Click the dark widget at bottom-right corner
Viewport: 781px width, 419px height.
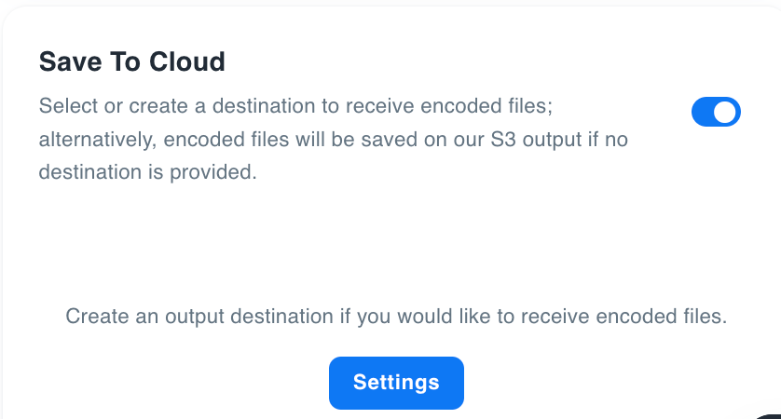point(770,415)
